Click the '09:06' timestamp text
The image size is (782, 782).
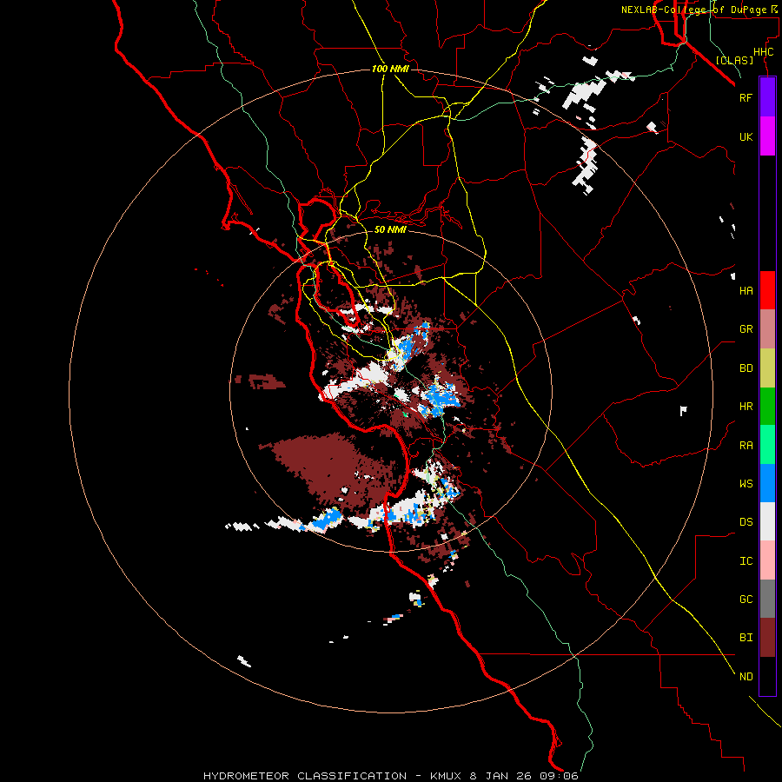coord(559,776)
